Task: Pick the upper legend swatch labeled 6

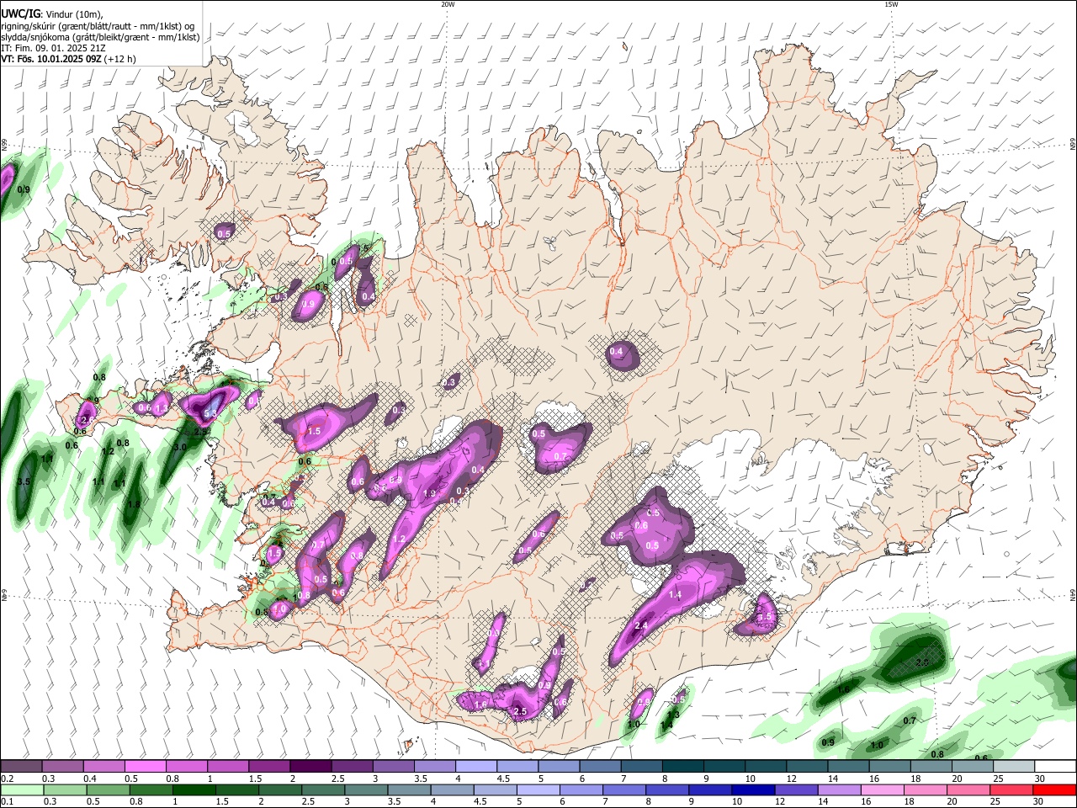Action: (x=599, y=767)
